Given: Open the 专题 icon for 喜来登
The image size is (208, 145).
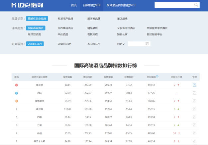Looking at the screenshot, I should click(194, 85).
